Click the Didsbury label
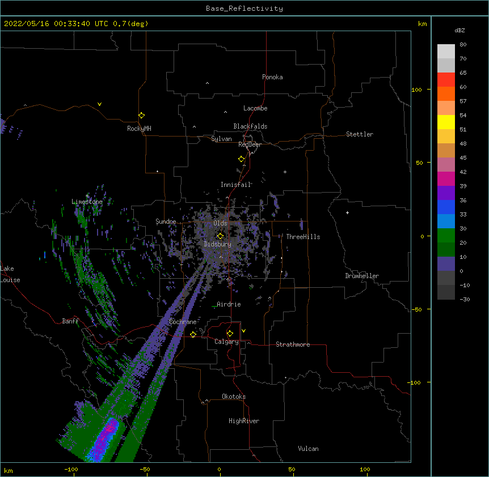This screenshot has width=489, height=477. click(x=218, y=244)
